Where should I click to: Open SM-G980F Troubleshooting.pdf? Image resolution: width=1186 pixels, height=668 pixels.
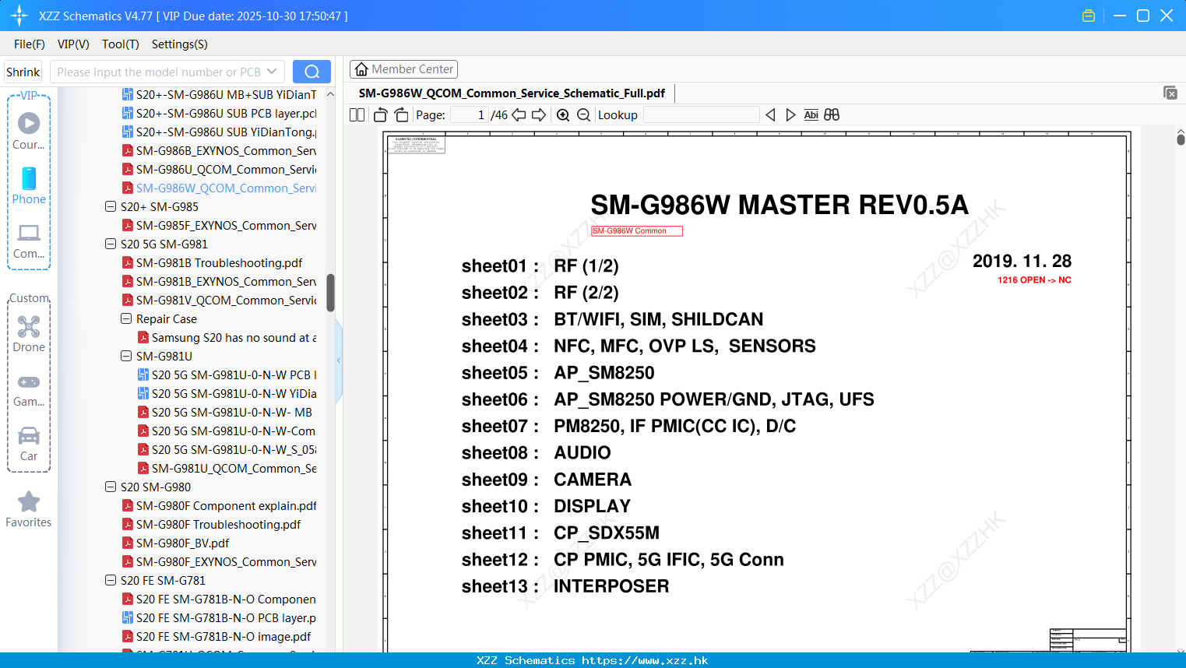coord(212,525)
